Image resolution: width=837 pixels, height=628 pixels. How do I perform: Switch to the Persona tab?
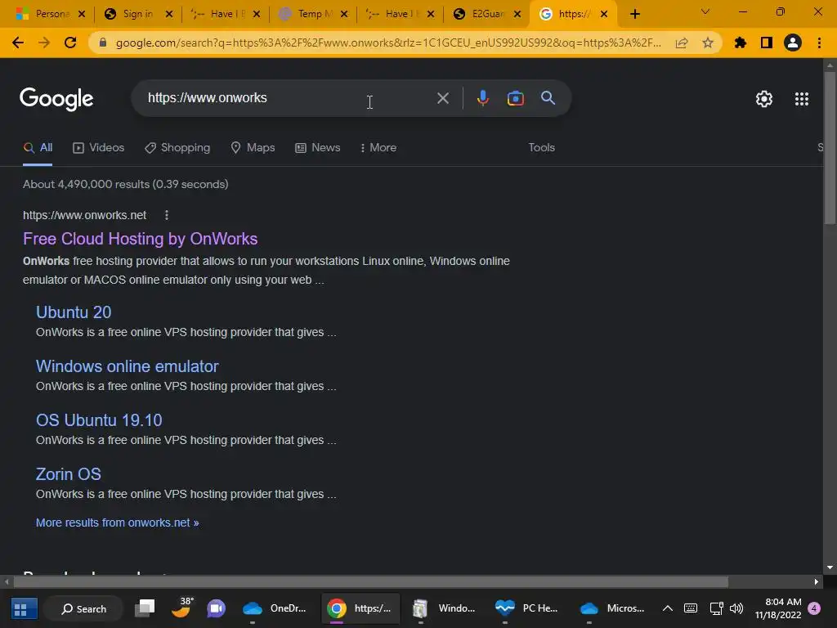(x=46, y=14)
